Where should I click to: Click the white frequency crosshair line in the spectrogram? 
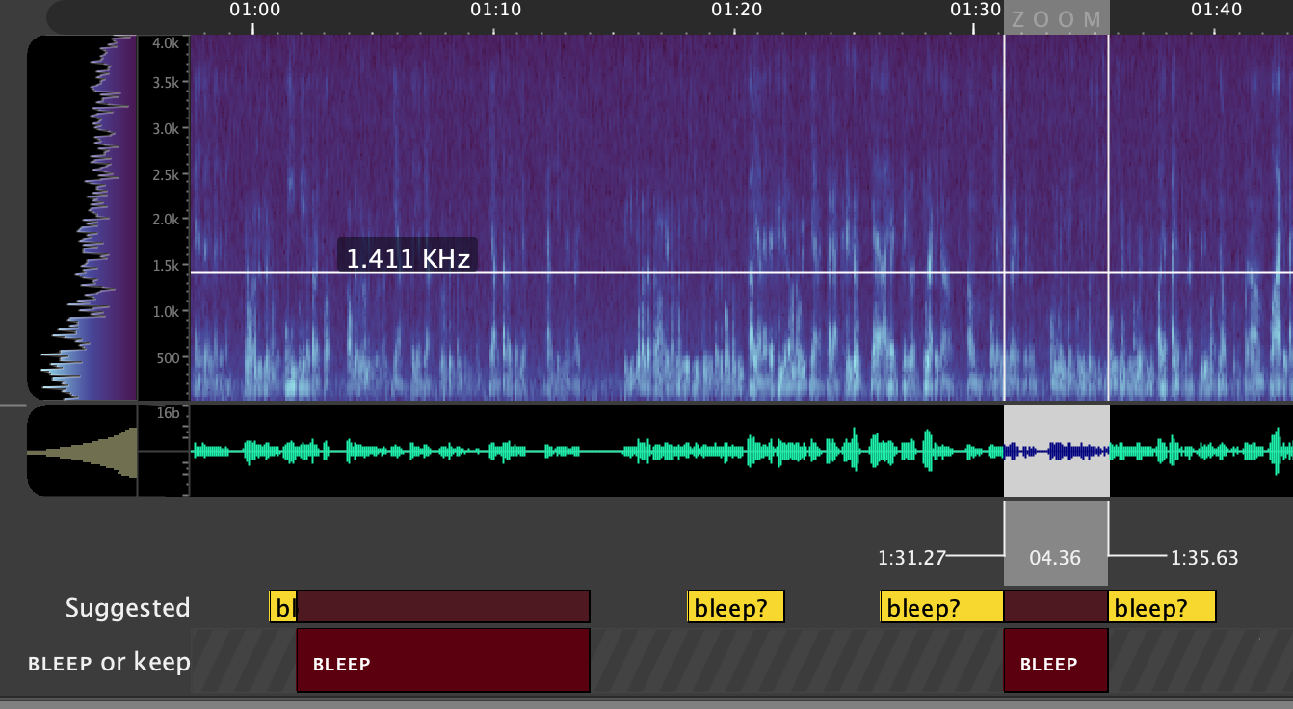coord(674,272)
